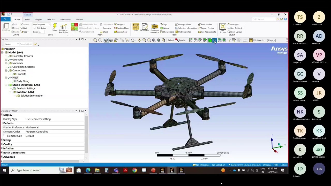This screenshot has height=186, width=331.
Task: Open Microsoft Edge from the taskbar
Action: point(88,170)
